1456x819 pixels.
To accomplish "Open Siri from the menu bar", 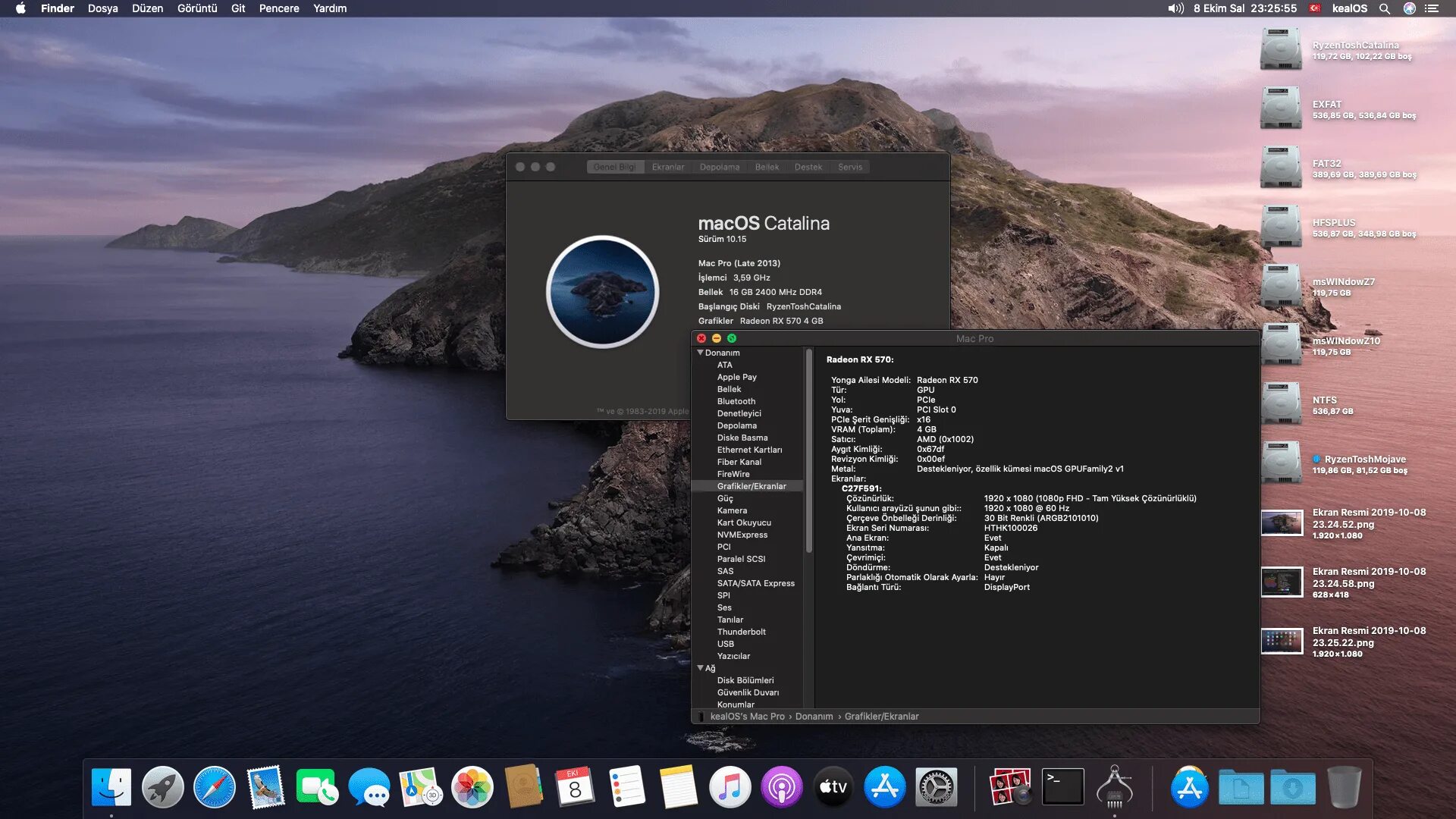I will coord(1410,8).
